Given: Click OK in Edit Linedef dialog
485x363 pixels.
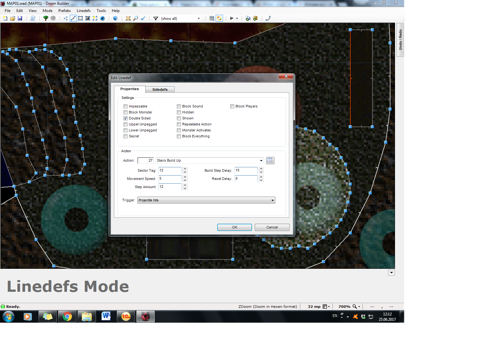Looking at the screenshot, I should point(235,227).
